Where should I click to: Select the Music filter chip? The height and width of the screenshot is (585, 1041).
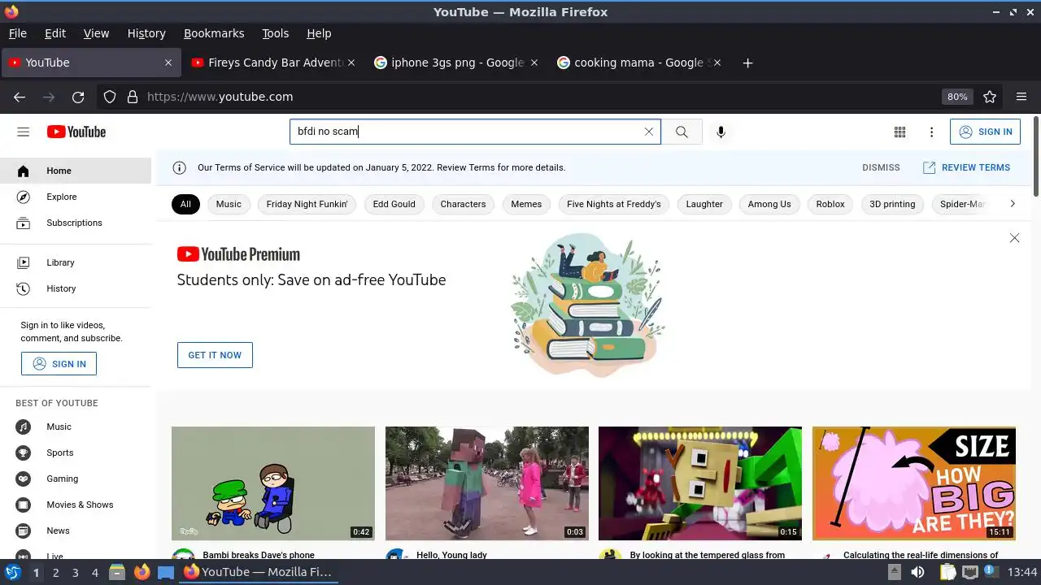tap(229, 204)
